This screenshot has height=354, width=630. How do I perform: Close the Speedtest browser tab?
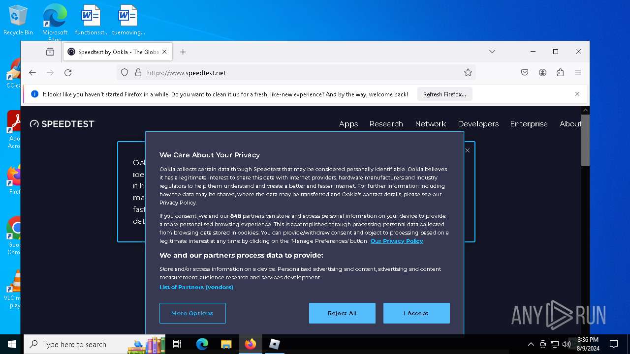coord(164,52)
